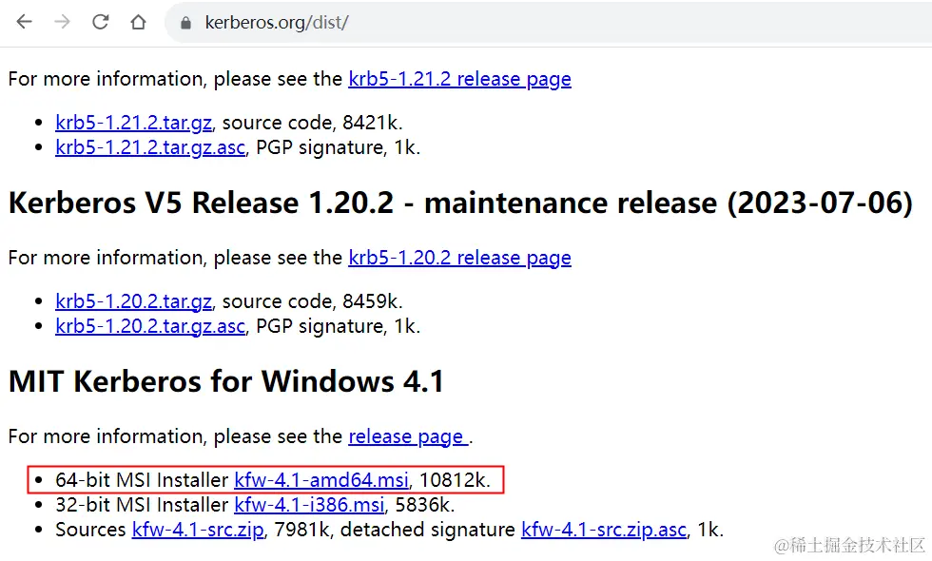Click the text "32-bit MSI Installer"
932x561 pixels.
tap(142, 505)
